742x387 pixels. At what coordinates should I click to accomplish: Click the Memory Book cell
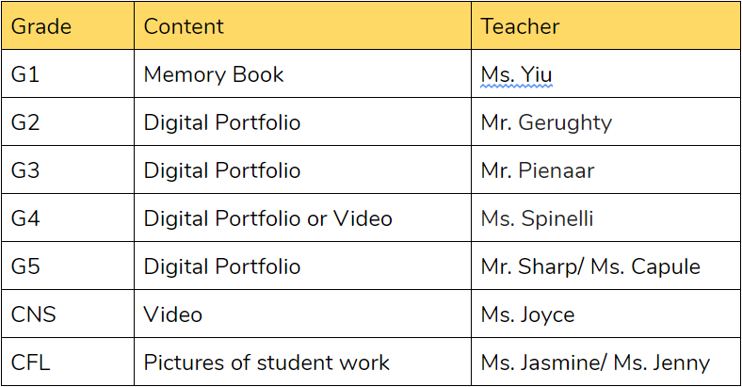[x=302, y=73]
